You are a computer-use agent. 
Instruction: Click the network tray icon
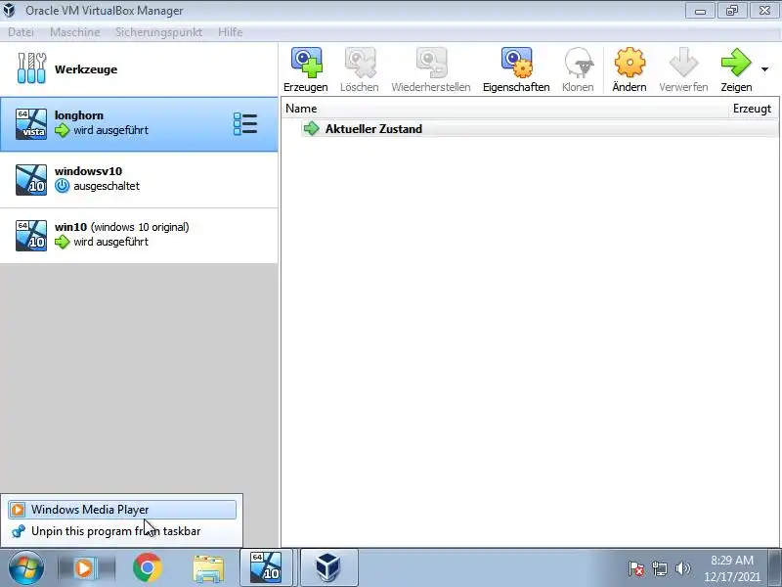(x=659, y=568)
